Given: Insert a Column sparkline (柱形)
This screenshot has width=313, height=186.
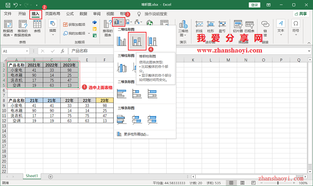Looking at the screenshot, I should click(x=211, y=26).
